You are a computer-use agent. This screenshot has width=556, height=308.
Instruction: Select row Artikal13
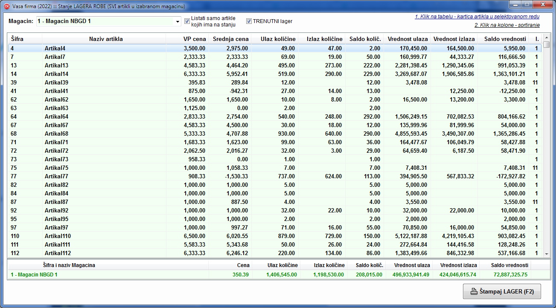pyautogui.click(x=275, y=65)
